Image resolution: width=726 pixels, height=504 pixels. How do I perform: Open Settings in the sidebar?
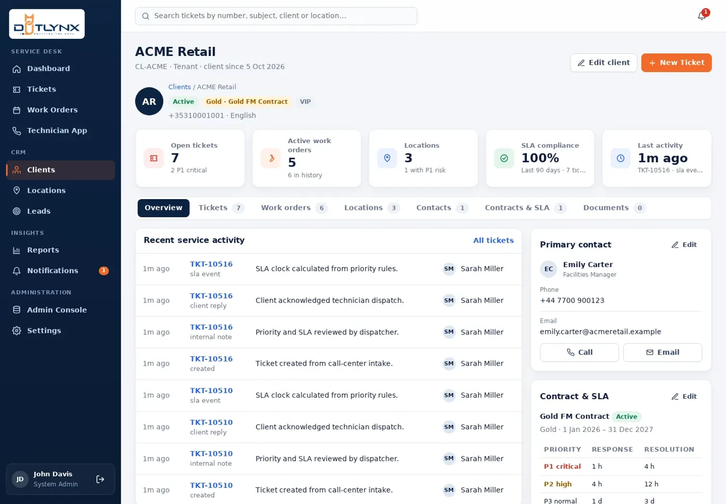60,331
